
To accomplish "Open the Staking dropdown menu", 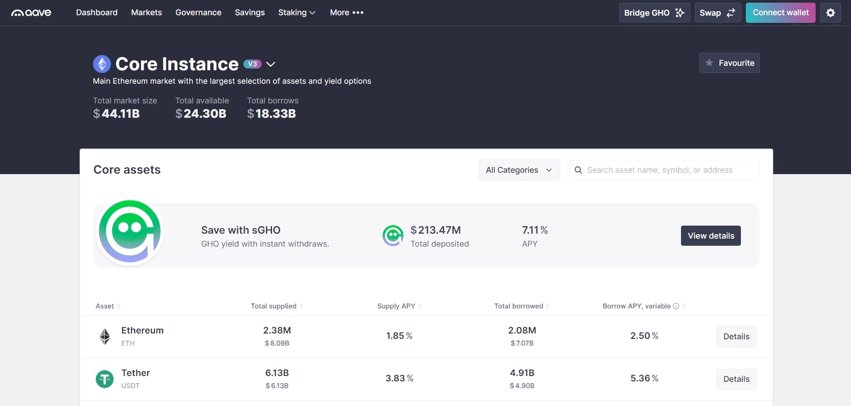I will click(x=297, y=13).
